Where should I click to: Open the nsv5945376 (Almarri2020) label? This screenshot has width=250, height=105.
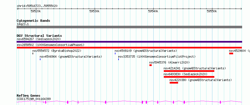[x=169, y=62]
